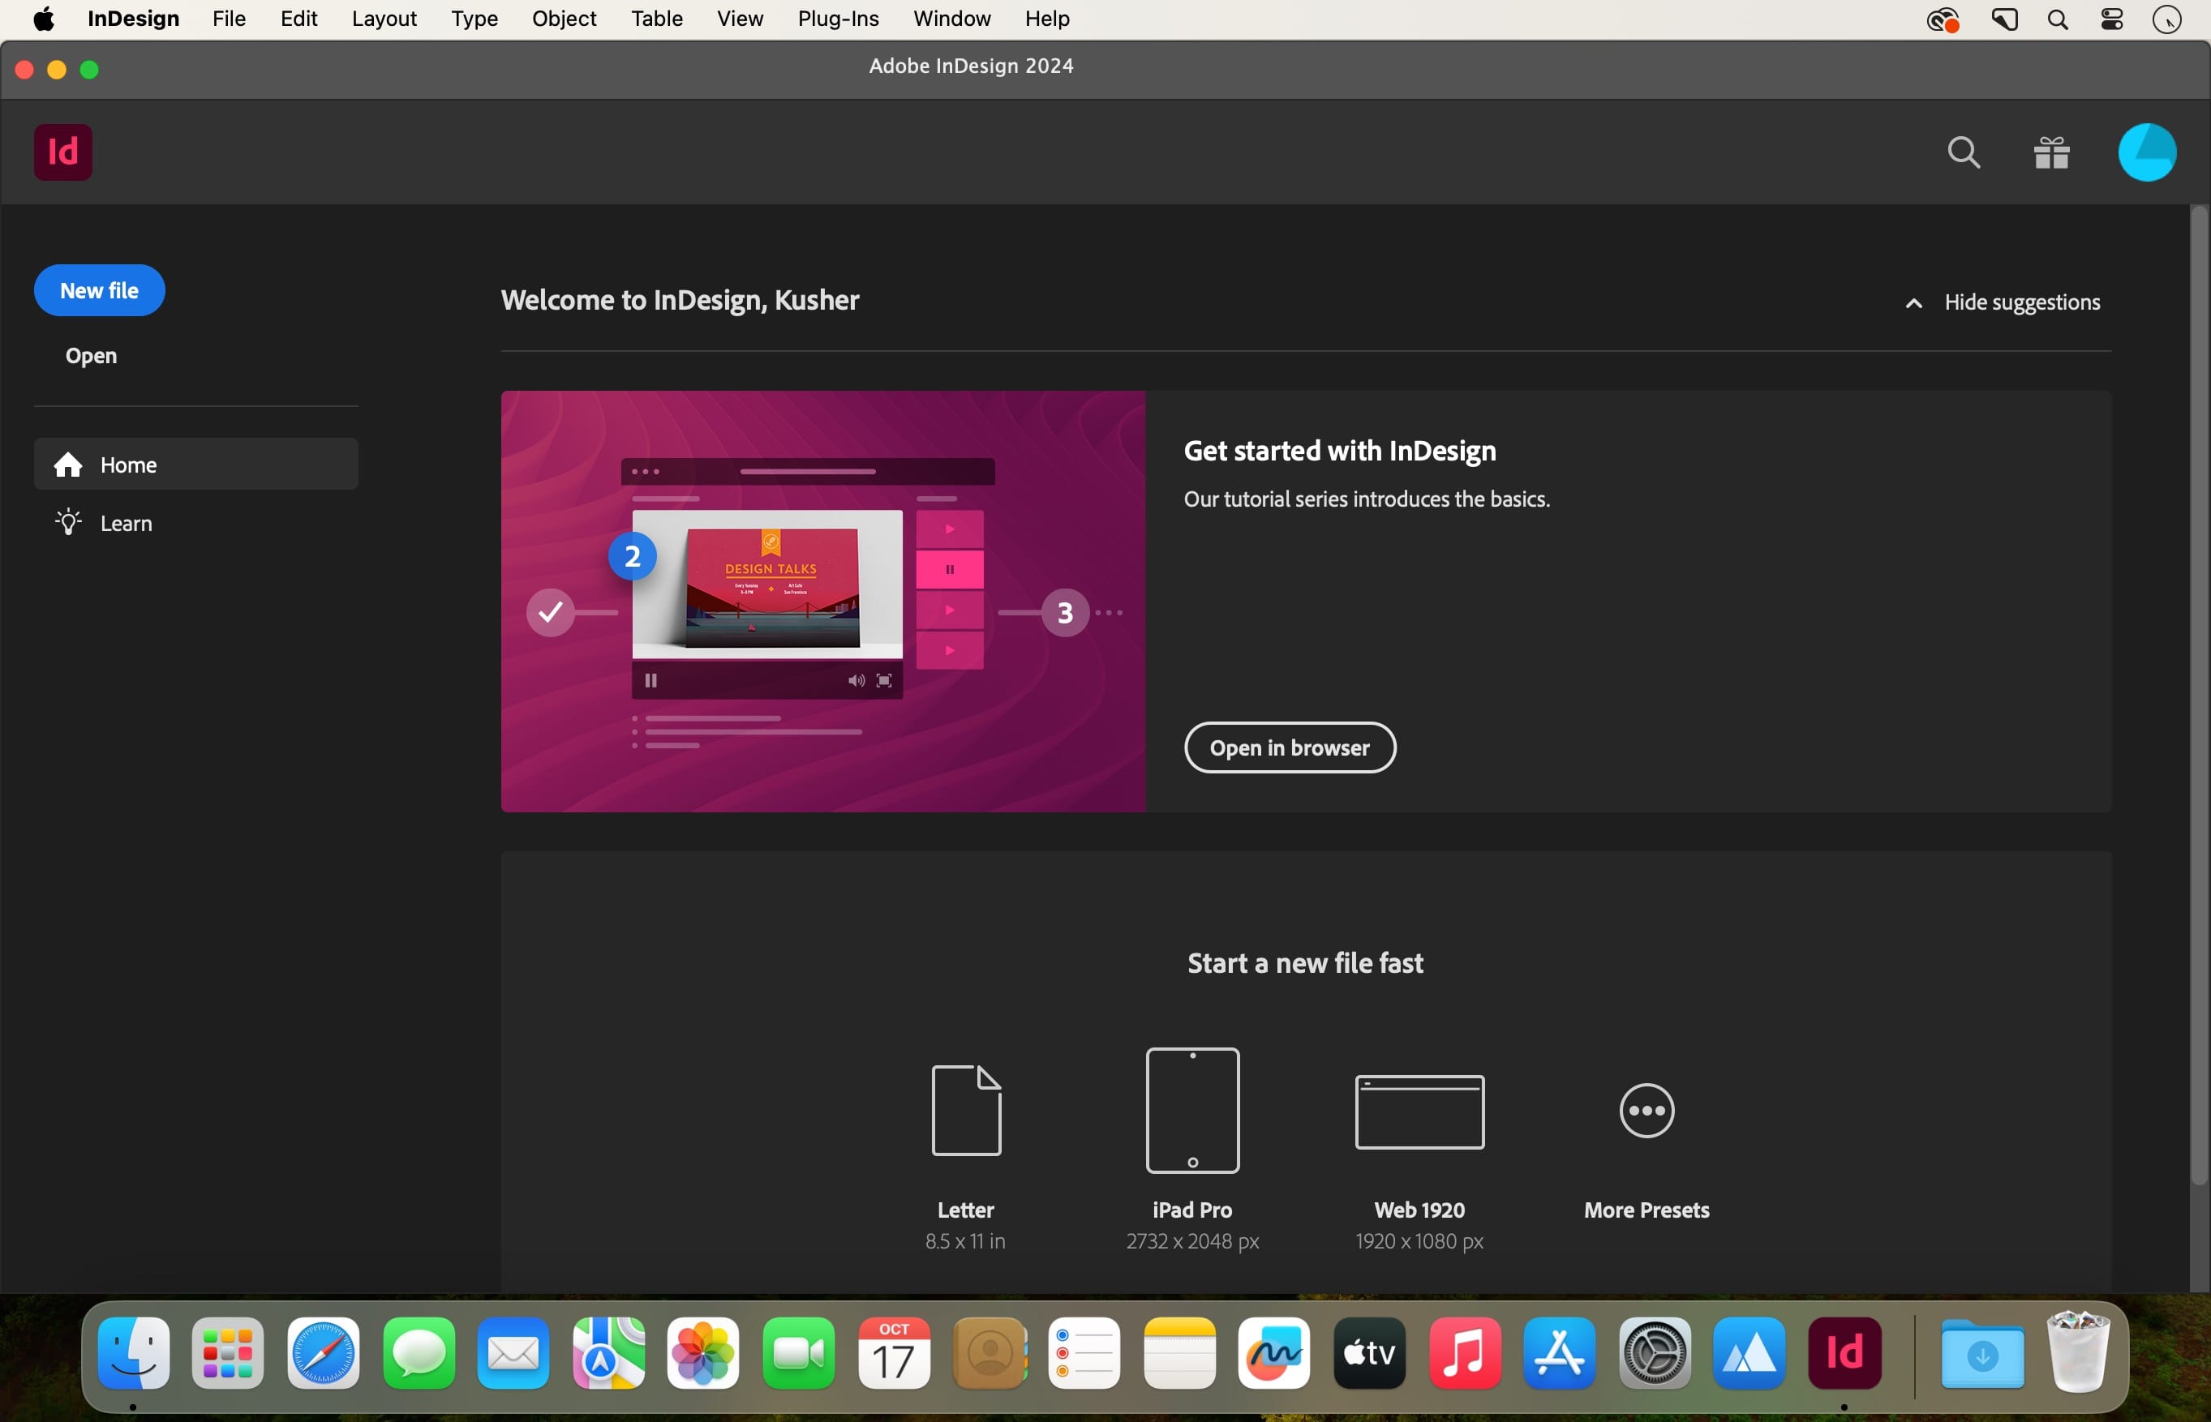Image resolution: width=2211 pixels, height=1422 pixels.
Task: Click the tutorial video thumbnail
Action: [823, 601]
